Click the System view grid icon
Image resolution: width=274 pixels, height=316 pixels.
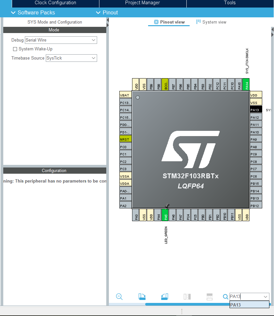[x=198, y=22]
